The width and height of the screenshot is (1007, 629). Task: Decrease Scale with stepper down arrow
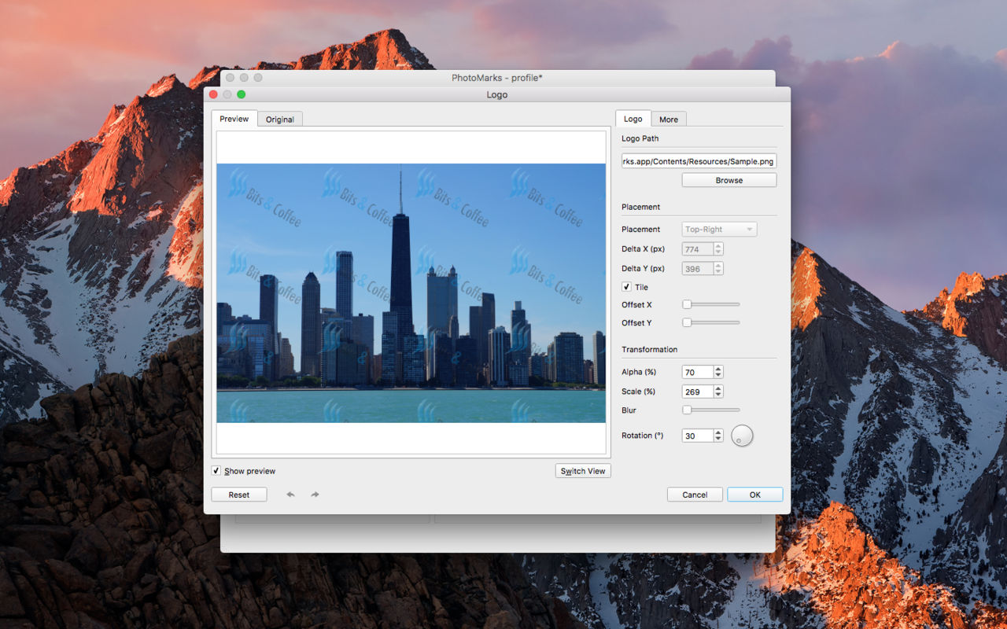pyautogui.click(x=718, y=395)
